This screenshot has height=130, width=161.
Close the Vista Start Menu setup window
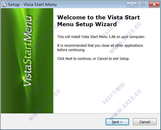[x=154, y=4]
